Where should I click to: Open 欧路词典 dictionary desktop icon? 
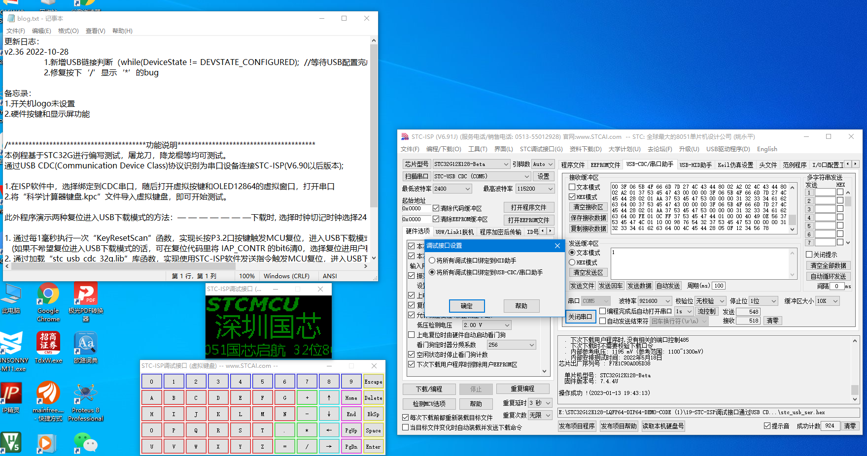tap(86, 347)
